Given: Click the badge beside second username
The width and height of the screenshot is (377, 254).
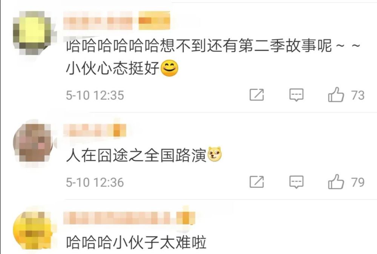Looking at the screenshot, I should (120, 130).
